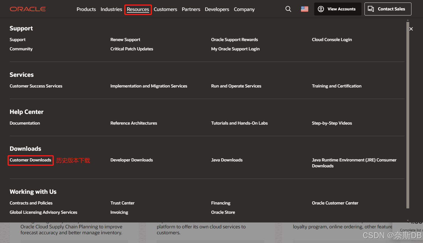Open Documentation link
Image resolution: width=423 pixels, height=243 pixels.
pyautogui.click(x=25, y=123)
